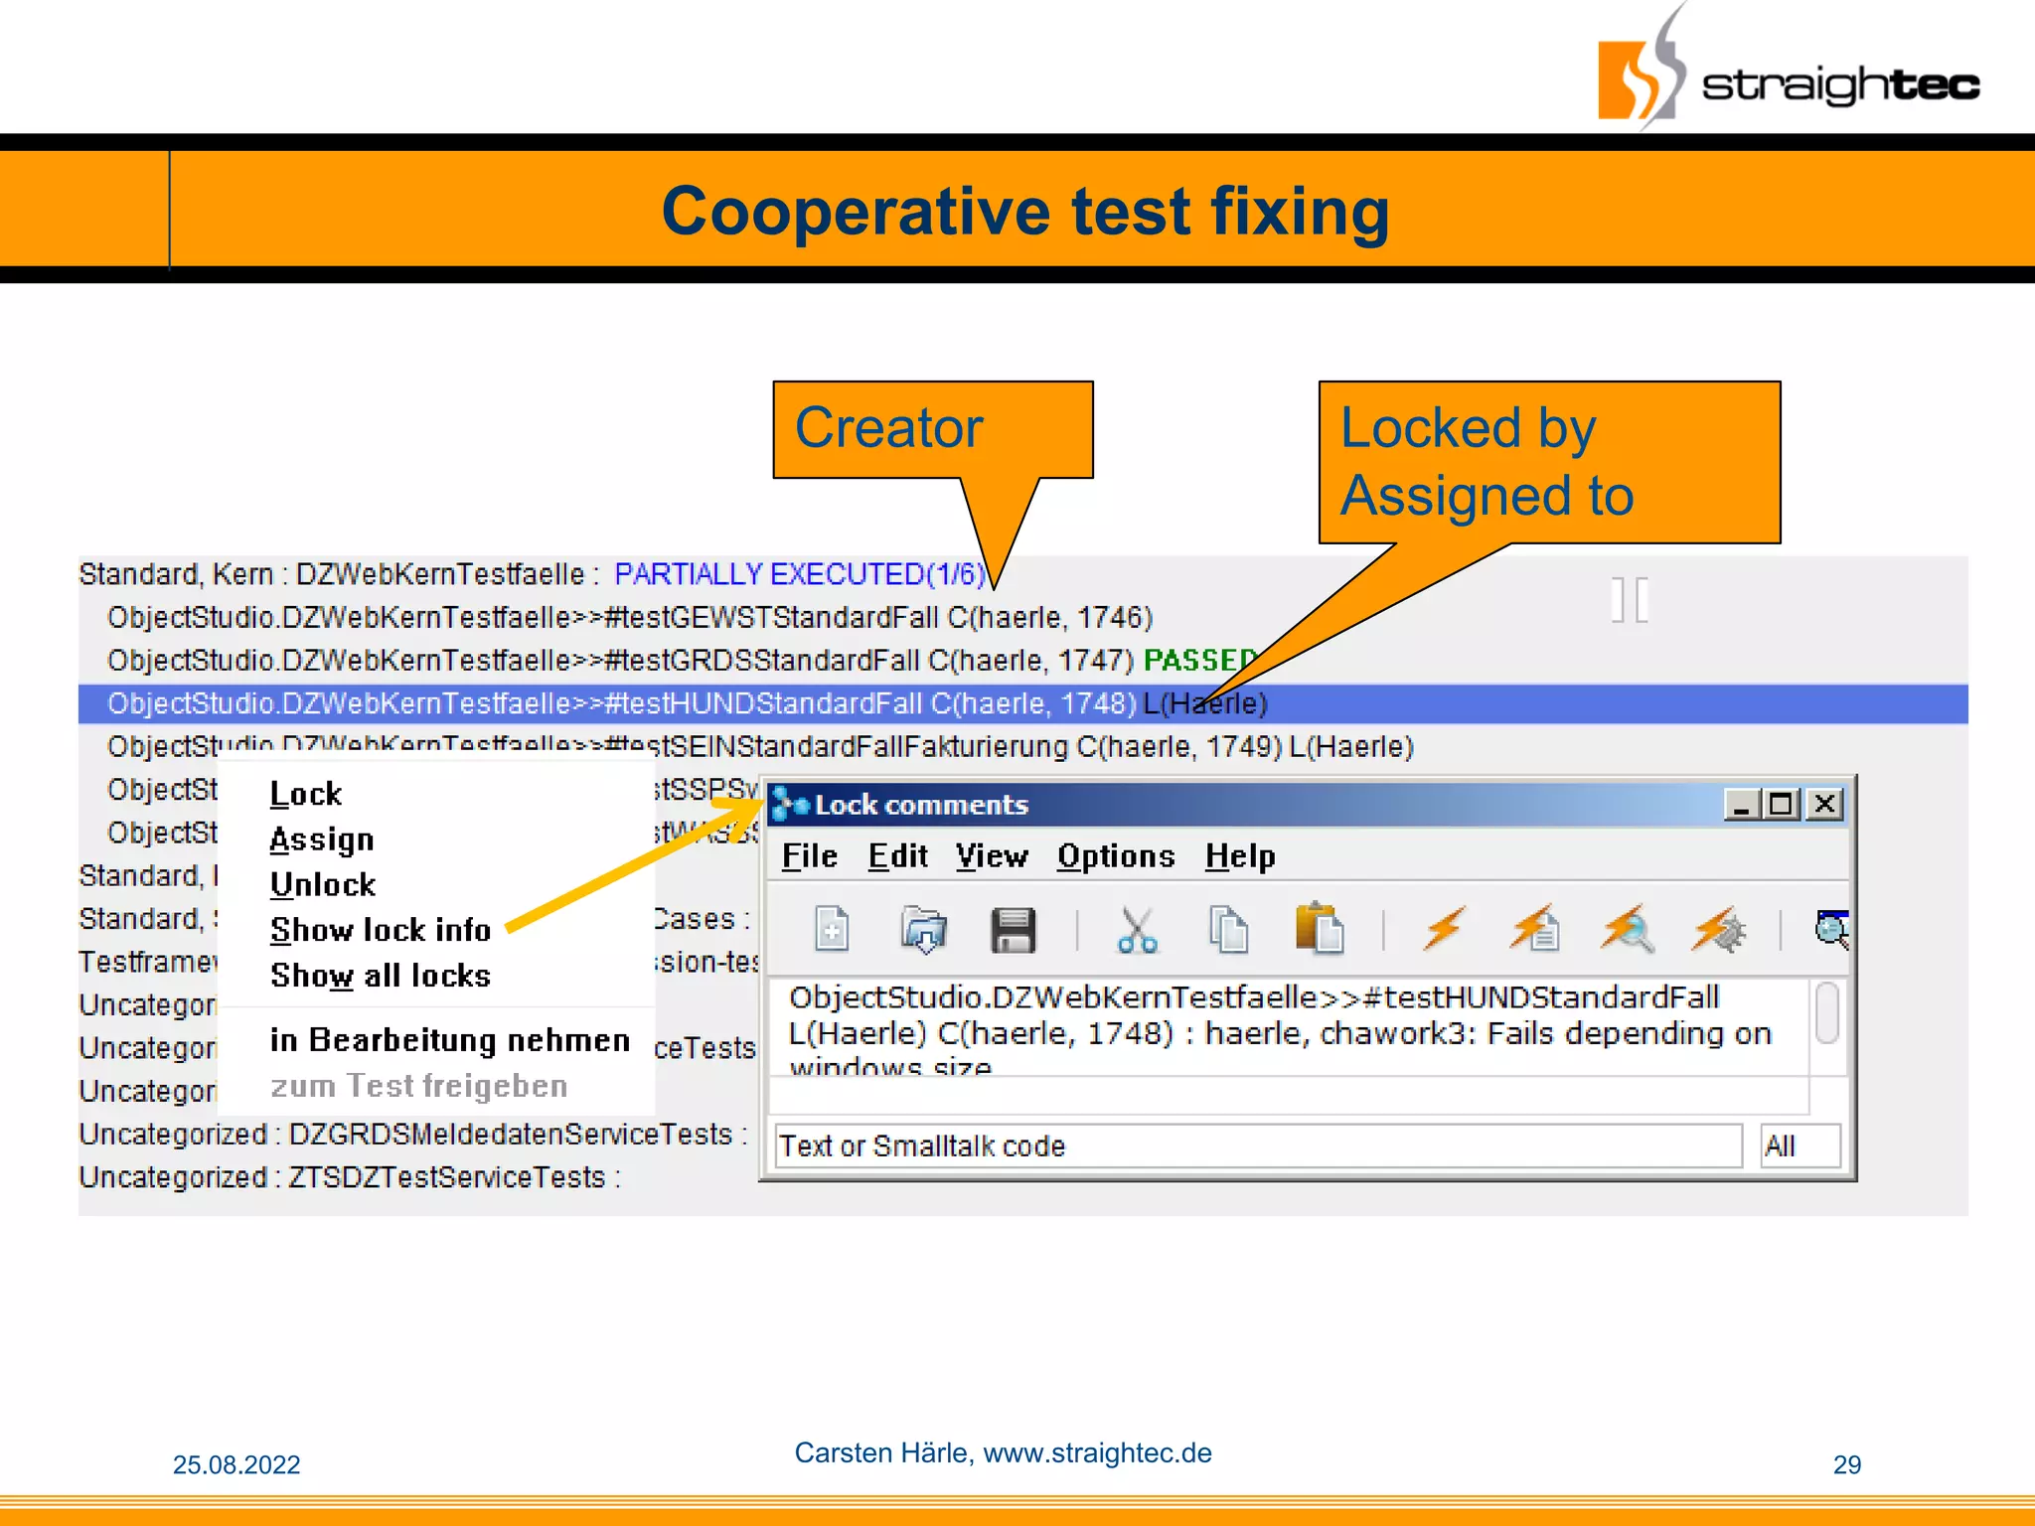Click the Save floppy disk icon
2035x1526 pixels.
coord(1013,931)
